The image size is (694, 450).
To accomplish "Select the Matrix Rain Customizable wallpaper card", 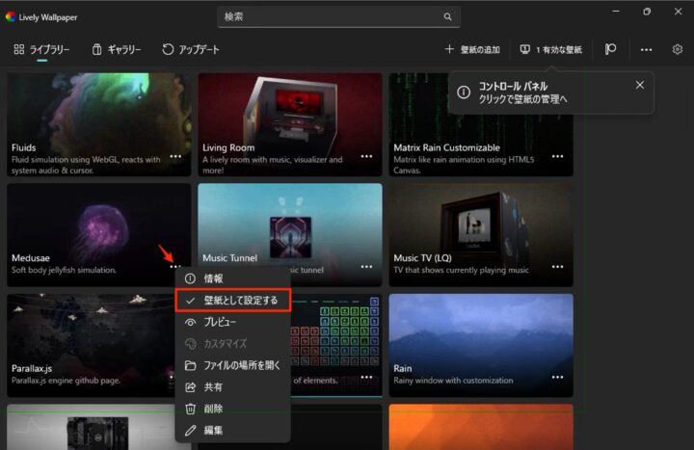I will tap(481, 124).
